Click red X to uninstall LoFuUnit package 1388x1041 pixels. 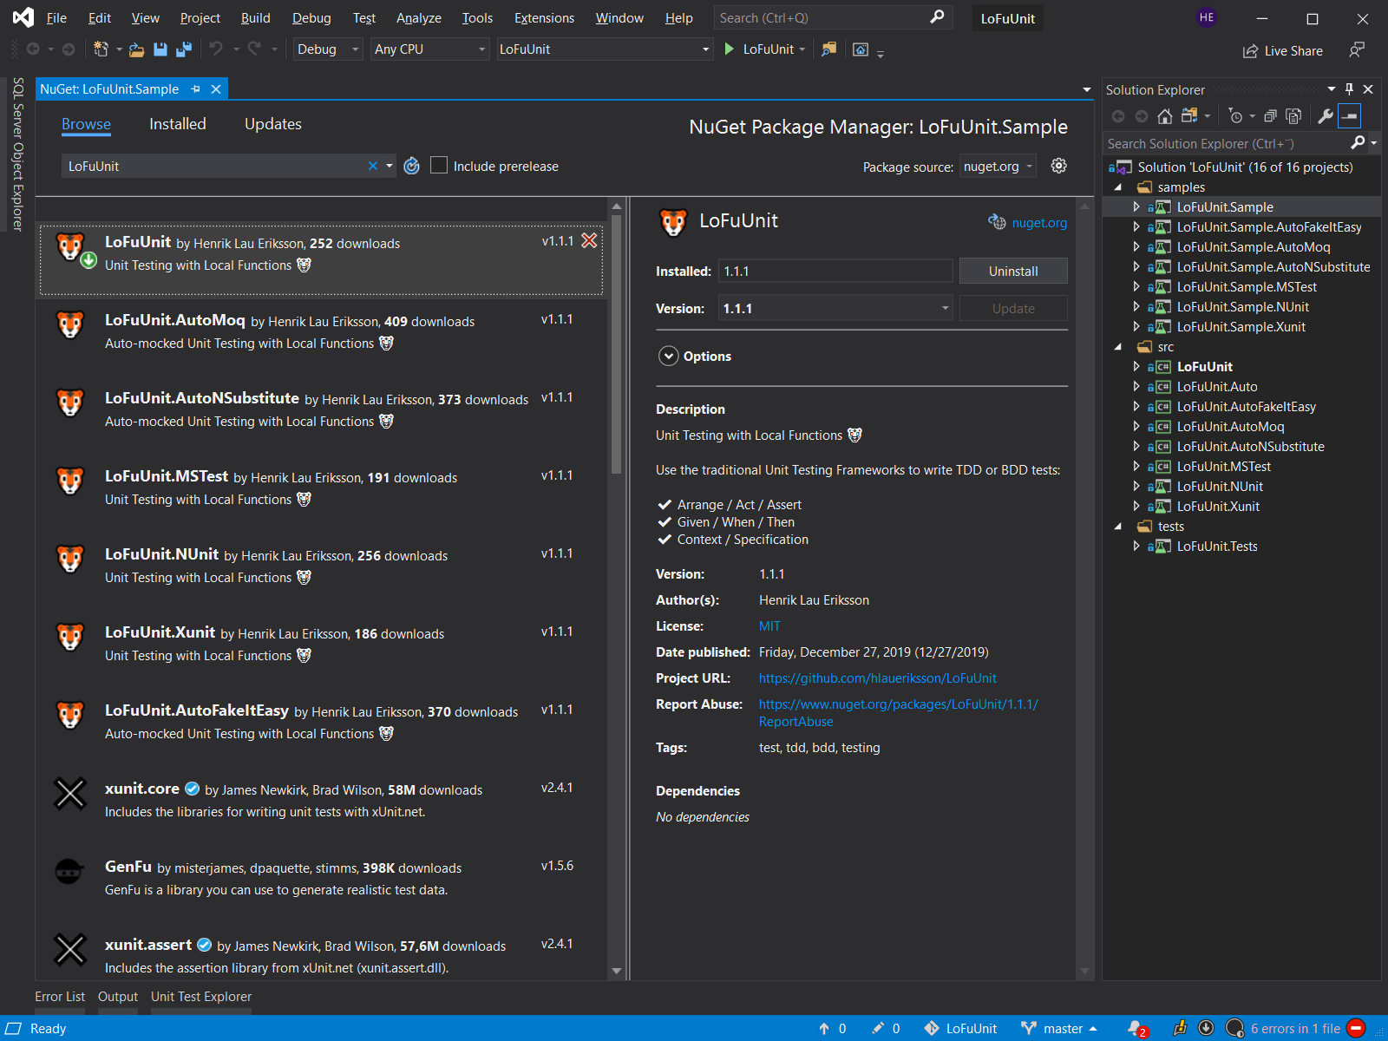tap(589, 241)
